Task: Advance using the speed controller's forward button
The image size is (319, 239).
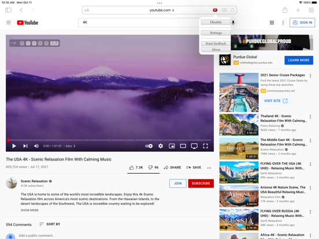Action: [40, 43]
